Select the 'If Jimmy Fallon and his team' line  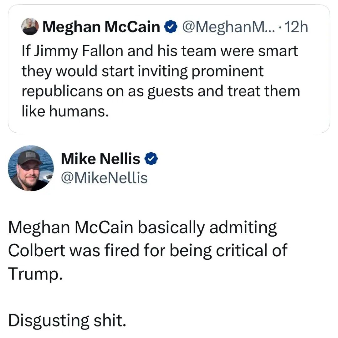(x=160, y=52)
